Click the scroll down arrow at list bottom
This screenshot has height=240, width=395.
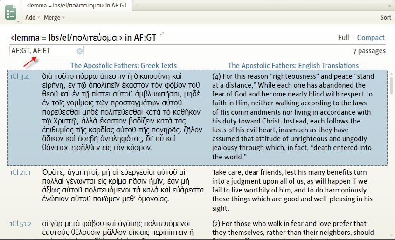click(x=391, y=236)
